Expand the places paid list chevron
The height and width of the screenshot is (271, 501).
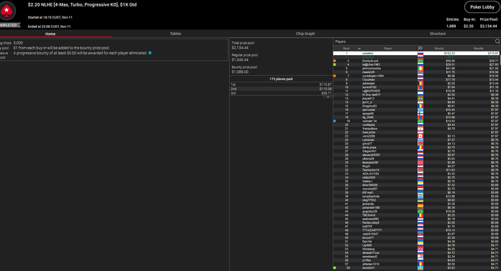click(x=328, y=97)
